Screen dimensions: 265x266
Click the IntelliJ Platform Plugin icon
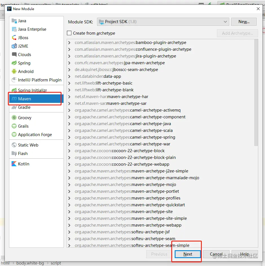(14, 80)
